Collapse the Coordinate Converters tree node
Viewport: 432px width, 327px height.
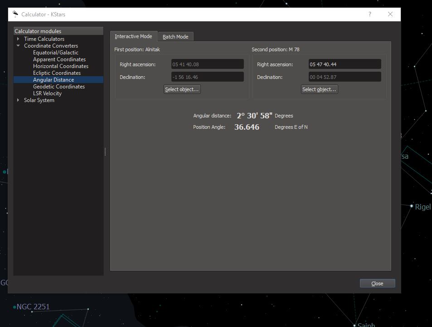tap(18, 46)
